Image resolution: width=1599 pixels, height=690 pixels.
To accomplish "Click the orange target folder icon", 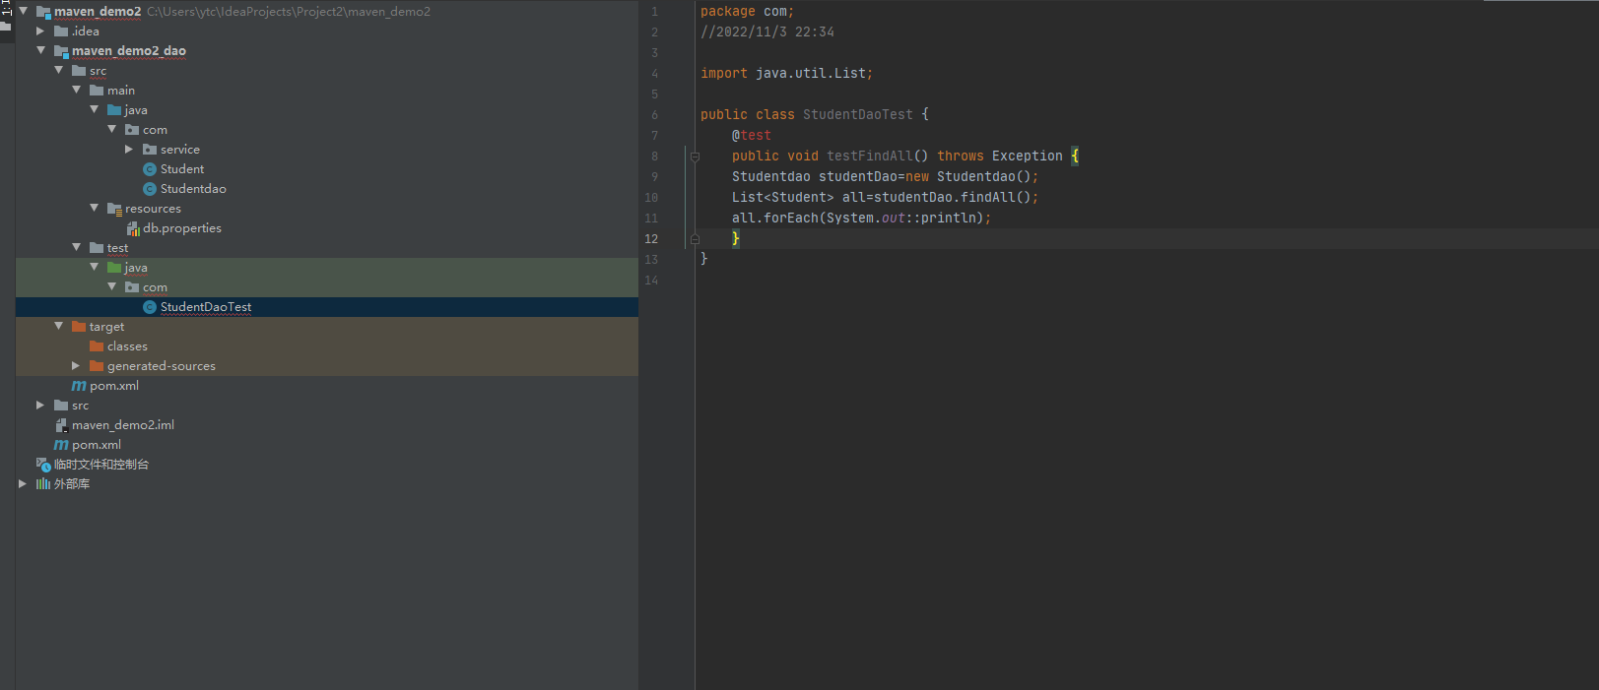I will click(x=79, y=327).
